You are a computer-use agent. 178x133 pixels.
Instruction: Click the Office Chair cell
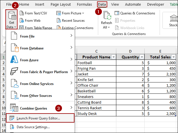(96, 85)
